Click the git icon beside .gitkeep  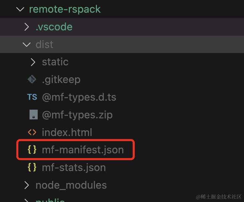32,79
